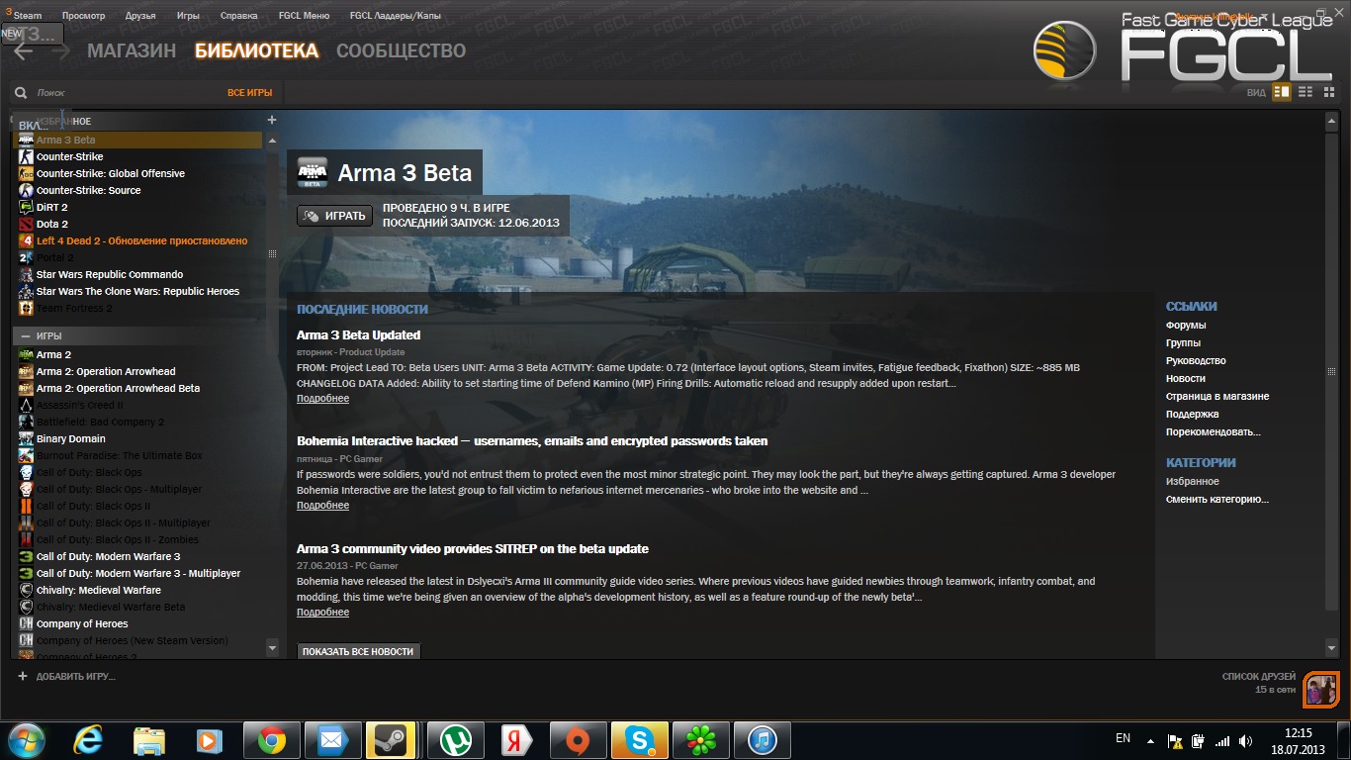Click the search magnifier icon
The width and height of the screenshot is (1351, 760).
pos(21,93)
